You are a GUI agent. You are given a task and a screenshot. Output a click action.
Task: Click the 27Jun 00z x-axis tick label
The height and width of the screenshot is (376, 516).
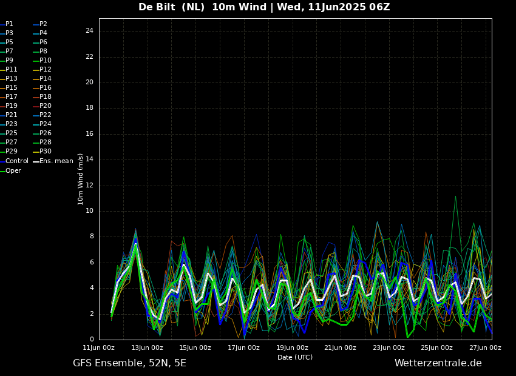point(485,348)
